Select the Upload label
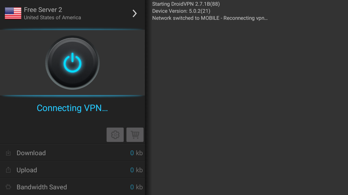The image size is (348, 195). [x=27, y=170]
